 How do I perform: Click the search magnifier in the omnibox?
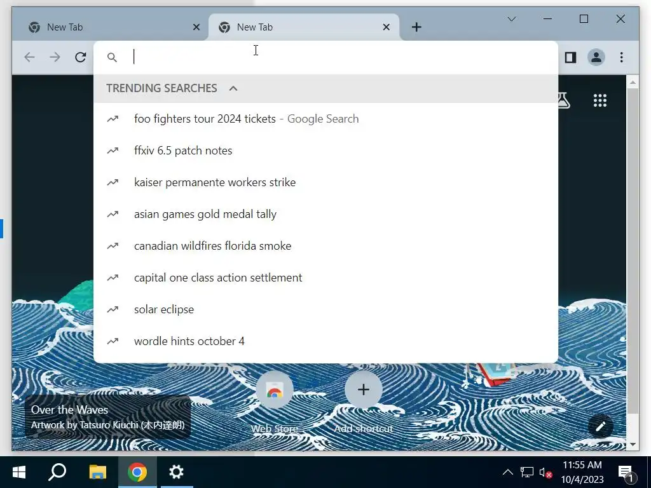pyautogui.click(x=112, y=57)
